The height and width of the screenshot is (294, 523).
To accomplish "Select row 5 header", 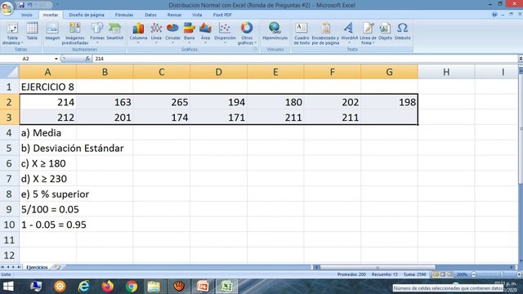I will [x=9, y=148].
